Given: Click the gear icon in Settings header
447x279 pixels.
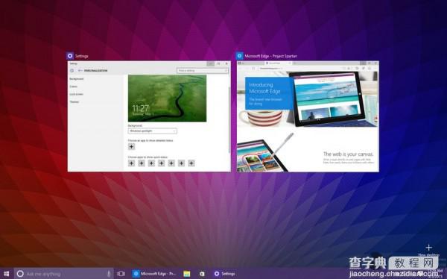Looking at the screenshot, I should 72,71.
